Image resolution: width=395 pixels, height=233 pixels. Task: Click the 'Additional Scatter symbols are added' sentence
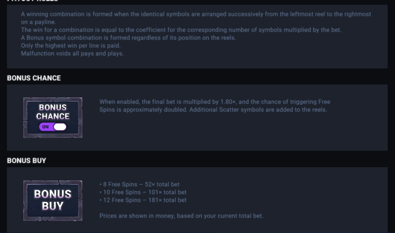[258, 110]
